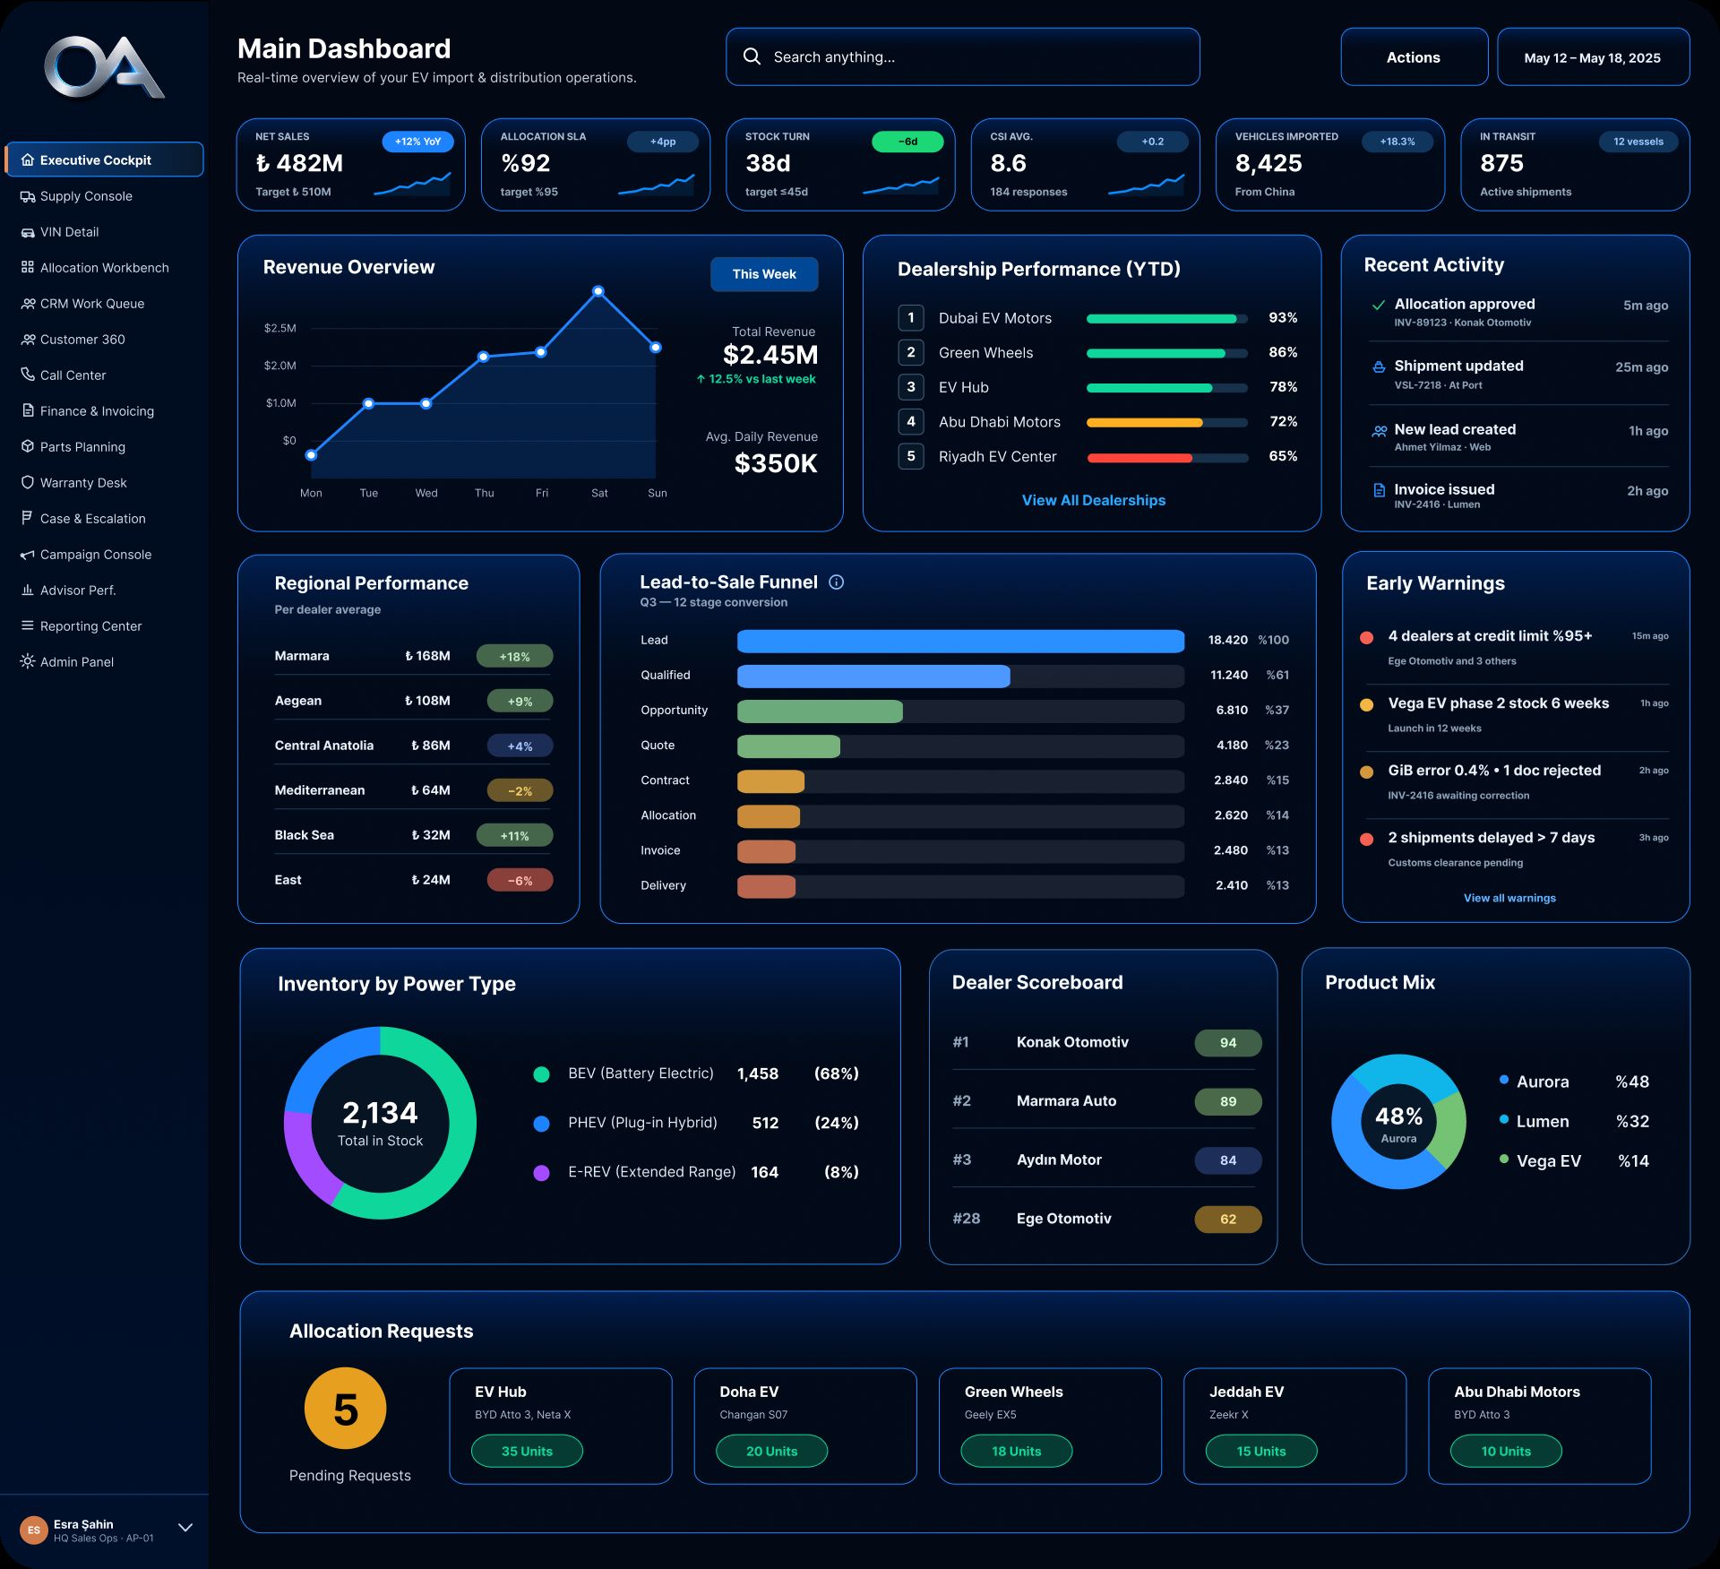This screenshot has width=1720, height=1569.
Task: Click the Case & Escalation flag icon
Action: 28,518
